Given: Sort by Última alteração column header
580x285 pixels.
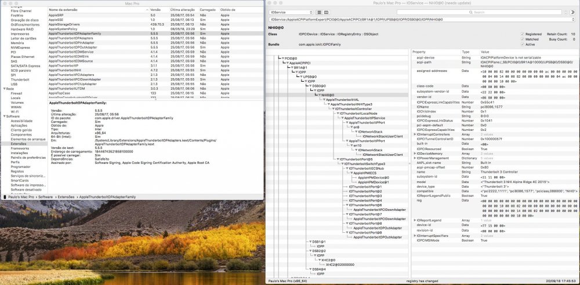Looking at the screenshot, I should pos(183,10).
